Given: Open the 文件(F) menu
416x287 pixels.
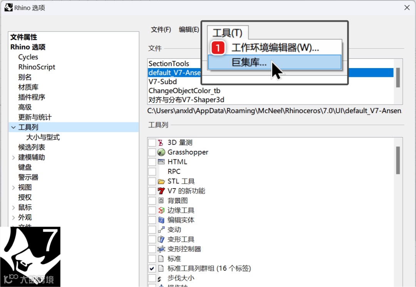Looking at the screenshot, I should tap(161, 29).
